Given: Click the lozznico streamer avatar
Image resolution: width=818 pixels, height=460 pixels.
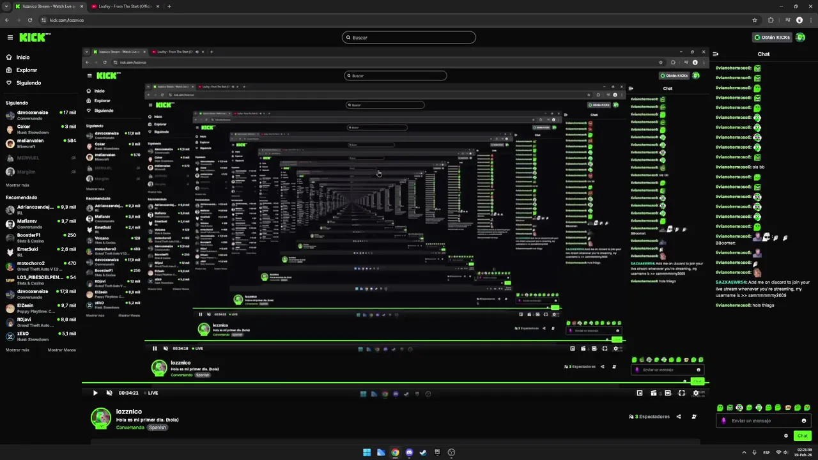Looking at the screenshot, I should click(x=101, y=418).
